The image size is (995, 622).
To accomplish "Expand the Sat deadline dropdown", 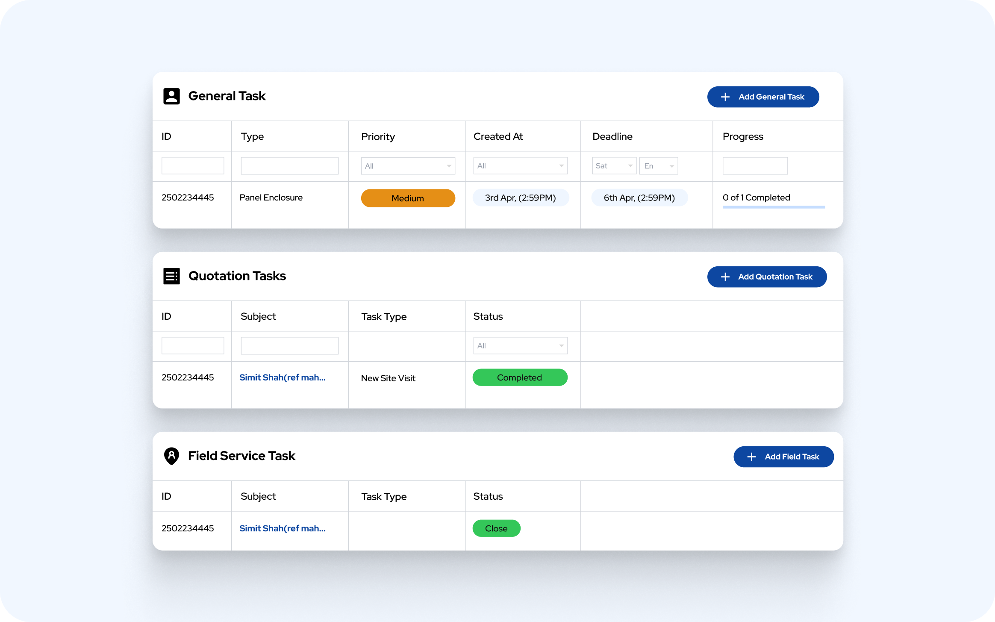I will 614,166.
